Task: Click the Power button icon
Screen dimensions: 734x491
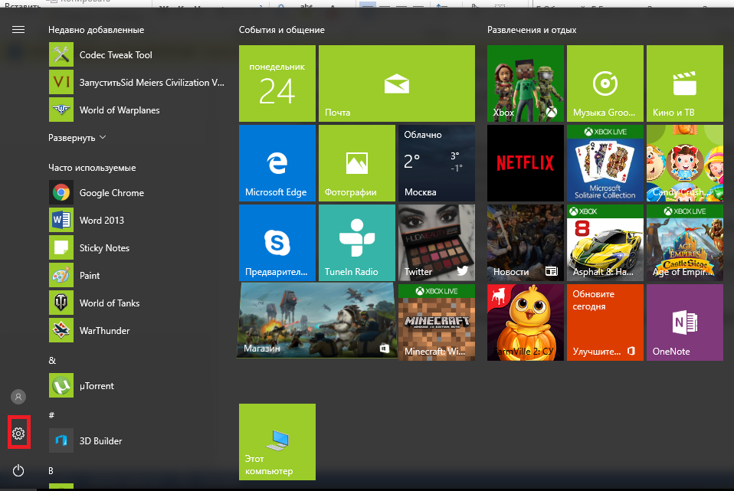Action: point(18,470)
